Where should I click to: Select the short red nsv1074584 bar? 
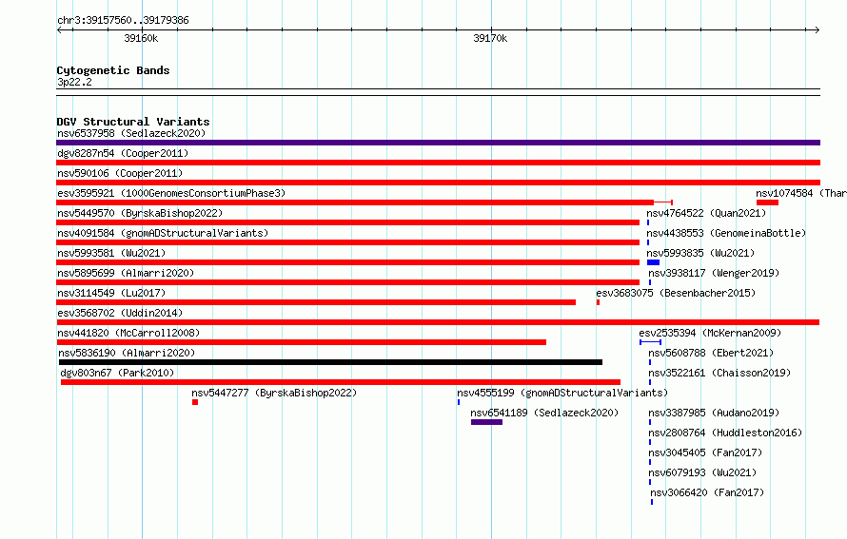pos(767,202)
